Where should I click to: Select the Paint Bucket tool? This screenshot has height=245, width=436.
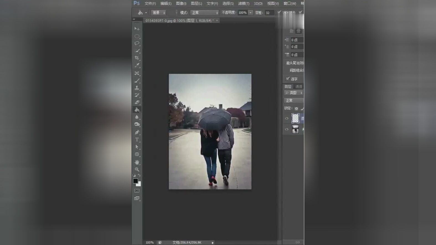tap(137, 110)
